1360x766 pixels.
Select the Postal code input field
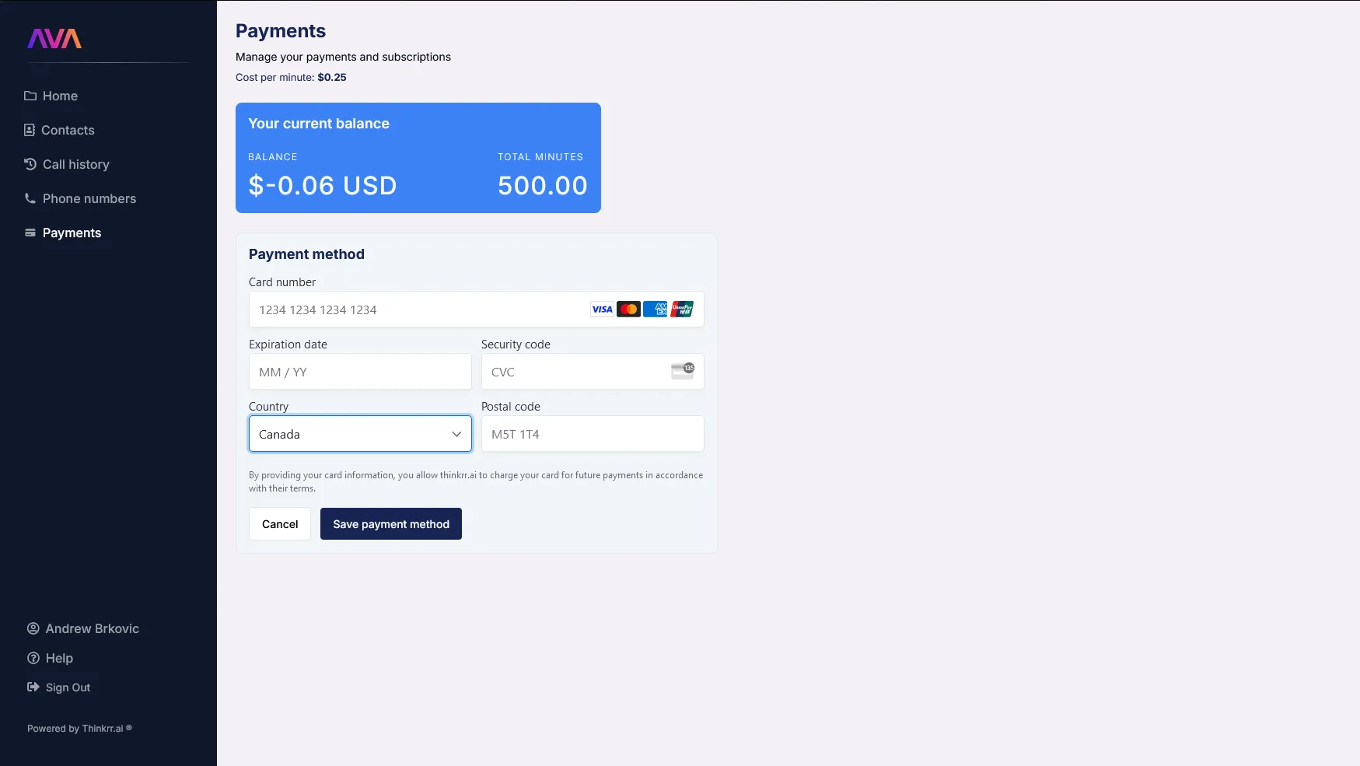[x=593, y=434]
